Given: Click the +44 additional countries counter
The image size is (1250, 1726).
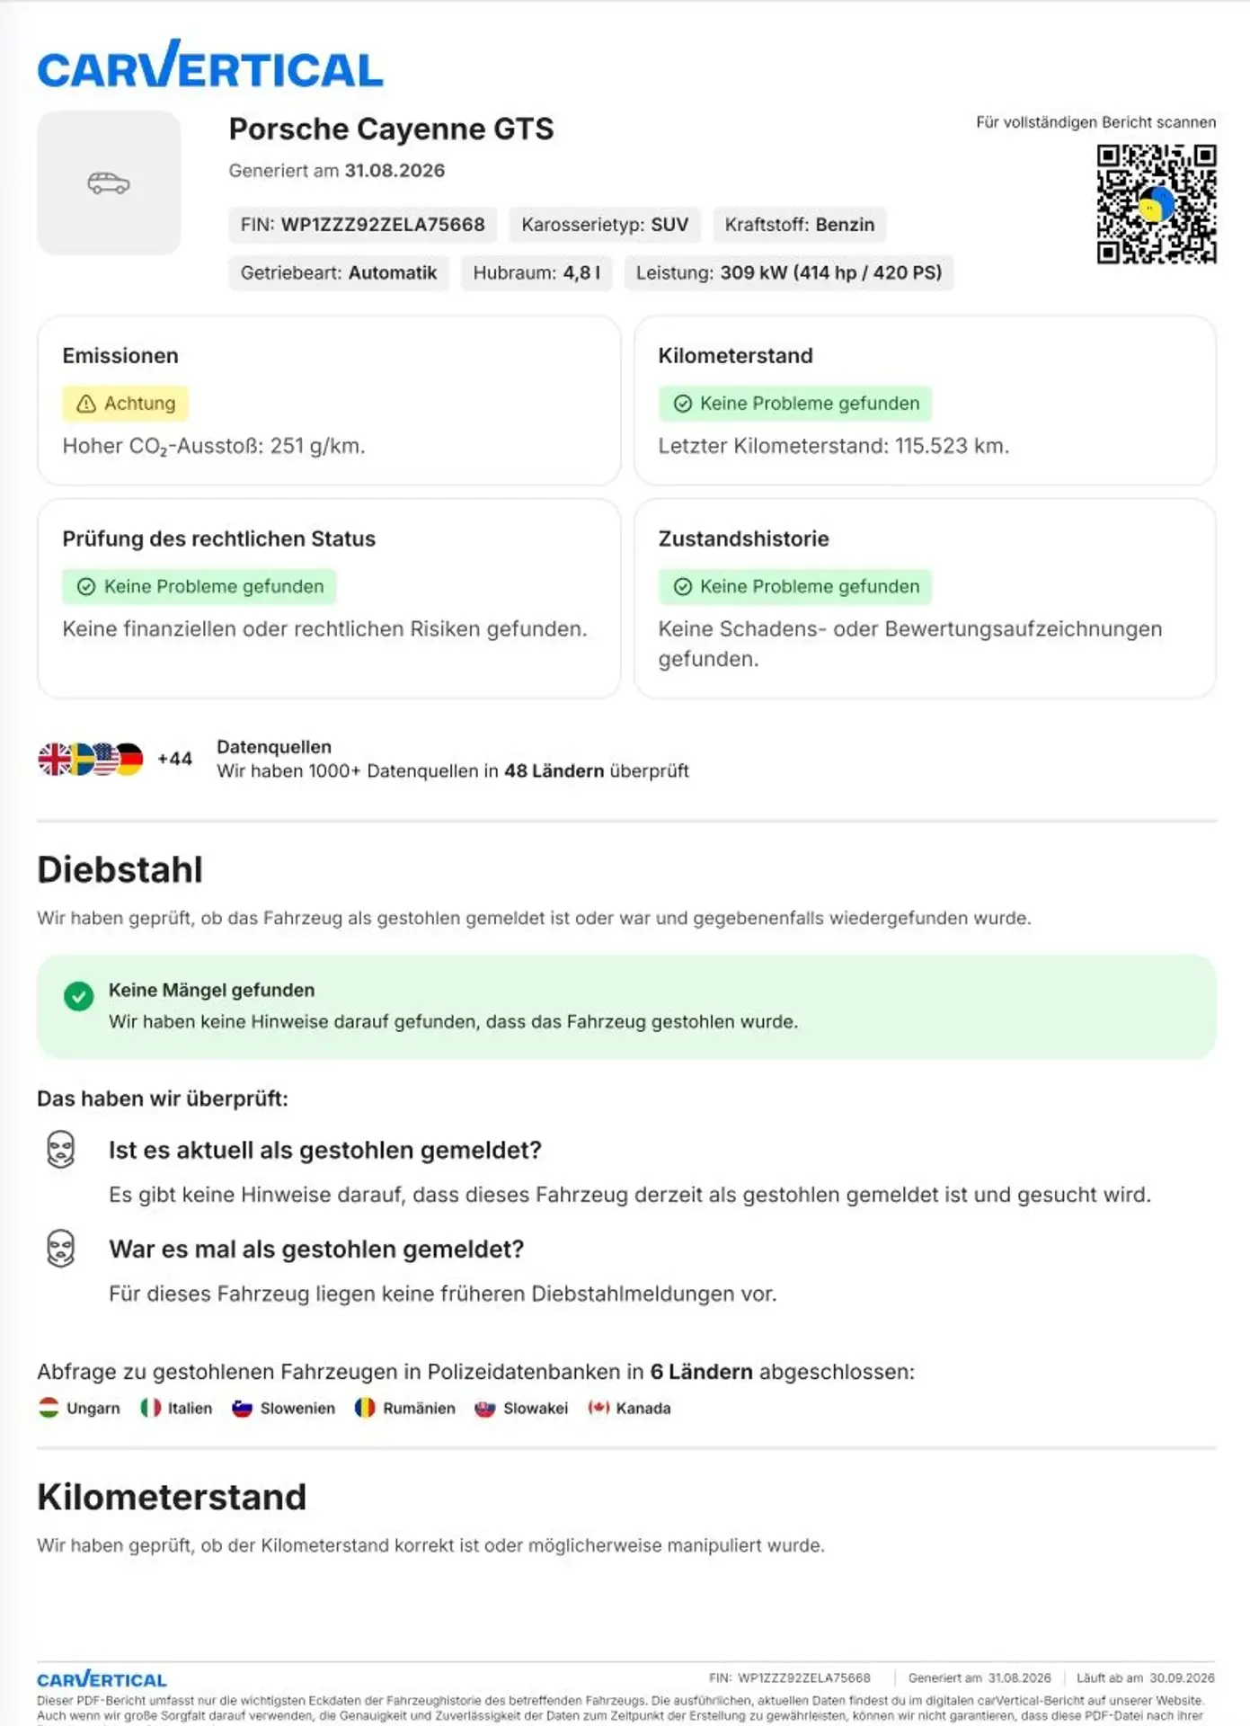Looking at the screenshot, I should (174, 759).
